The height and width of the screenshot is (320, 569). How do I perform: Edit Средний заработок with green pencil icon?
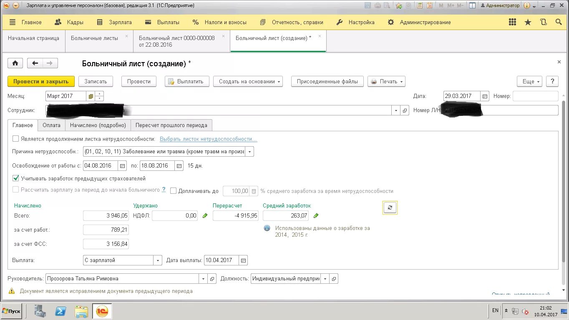point(316,216)
